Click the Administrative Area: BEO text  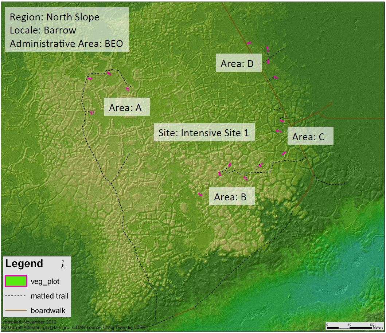pos(66,44)
